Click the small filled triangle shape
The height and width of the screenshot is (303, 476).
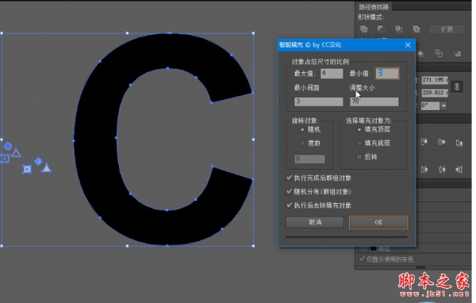click(46, 168)
